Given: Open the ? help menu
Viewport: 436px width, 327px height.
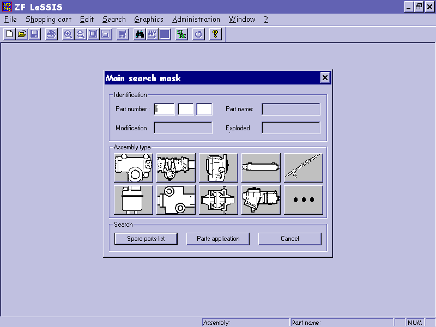Looking at the screenshot, I should click(x=266, y=20).
